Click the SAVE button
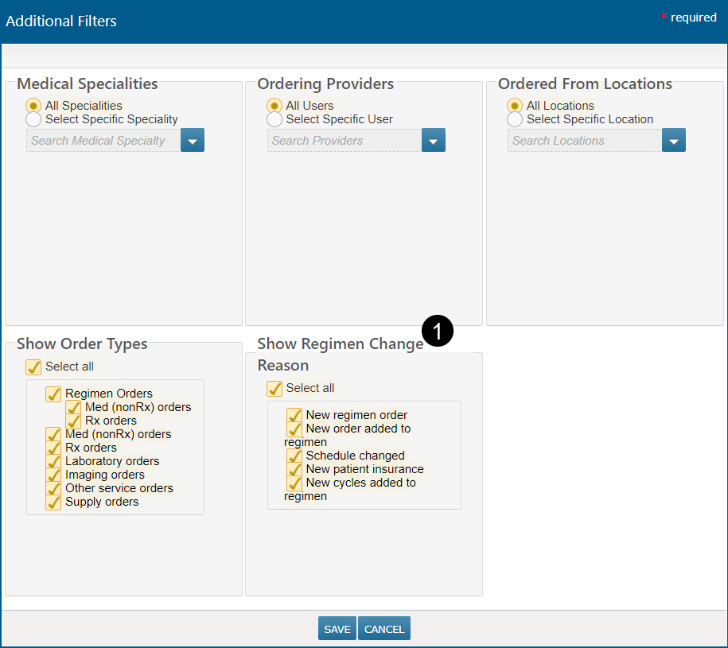This screenshot has width=728, height=648. pyautogui.click(x=337, y=628)
